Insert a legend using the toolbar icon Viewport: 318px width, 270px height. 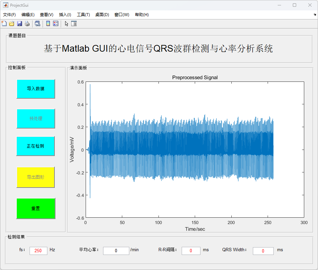coord(56,23)
